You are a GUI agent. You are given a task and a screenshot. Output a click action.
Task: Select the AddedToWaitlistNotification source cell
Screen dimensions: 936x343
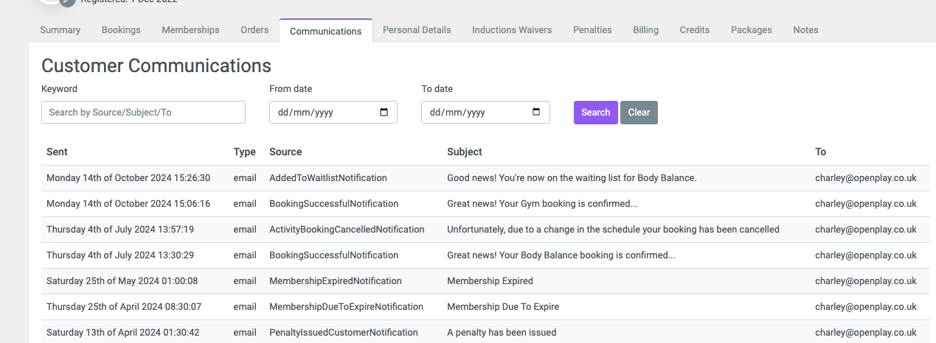click(328, 178)
